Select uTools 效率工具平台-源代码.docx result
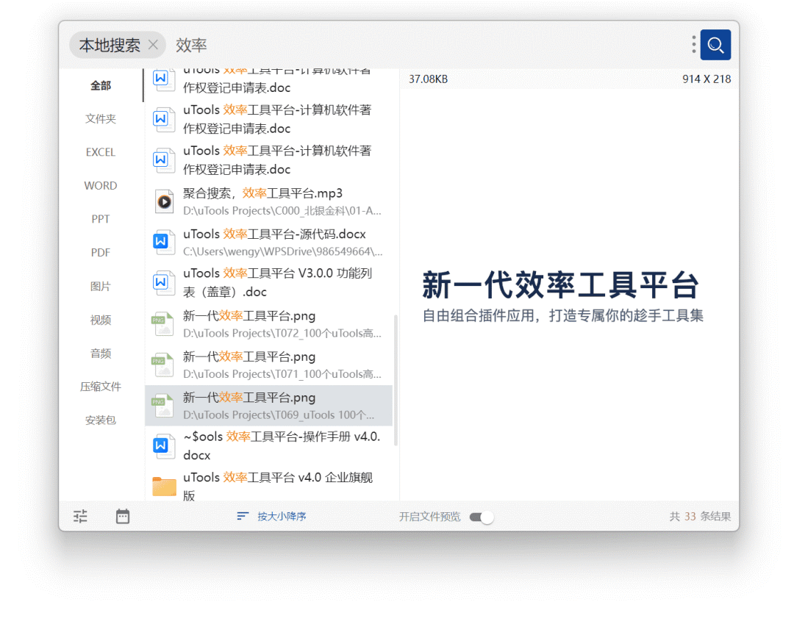 [x=268, y=243]
